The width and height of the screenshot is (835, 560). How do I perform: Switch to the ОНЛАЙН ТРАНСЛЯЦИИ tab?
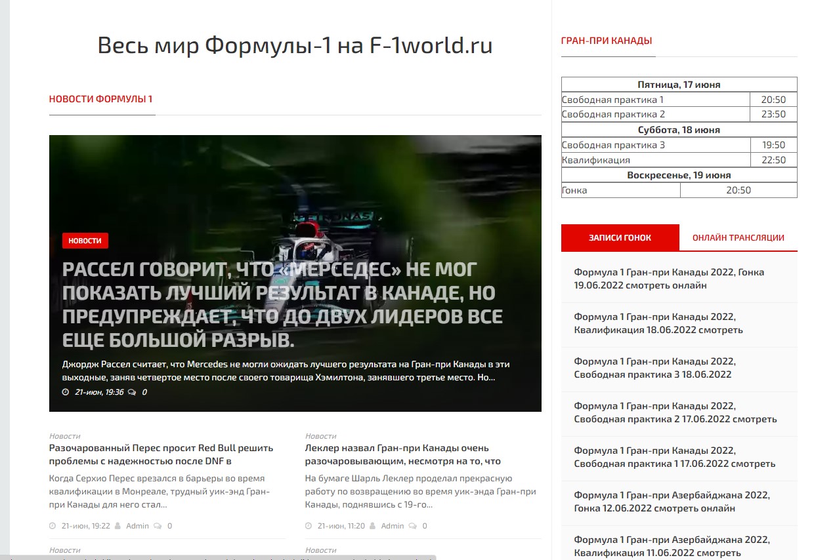[x=739, y=237]
